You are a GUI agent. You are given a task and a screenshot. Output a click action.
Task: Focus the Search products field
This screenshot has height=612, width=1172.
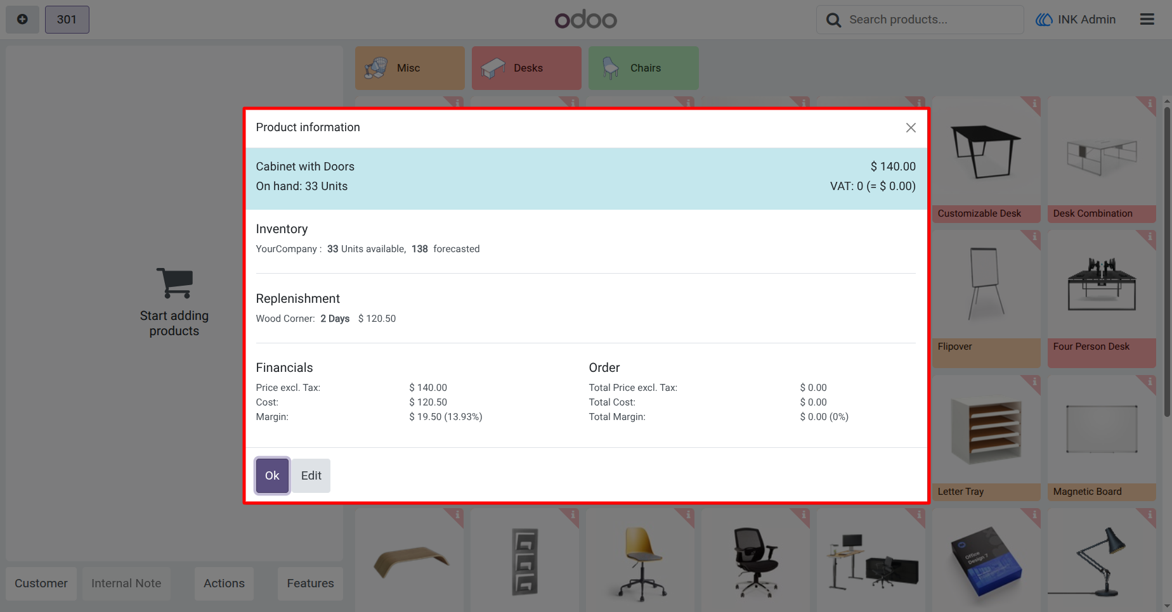920,20
